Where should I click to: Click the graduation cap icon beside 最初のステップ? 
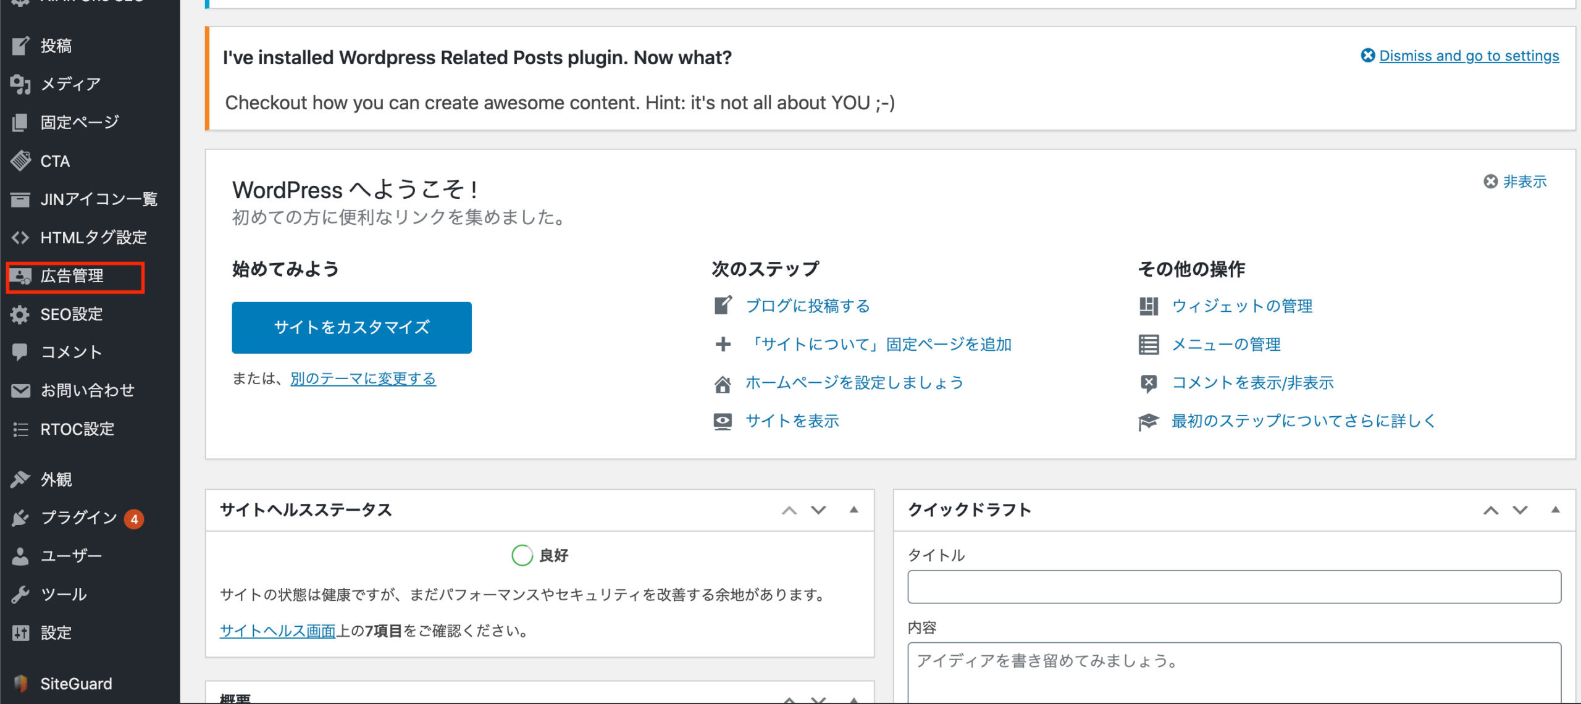click(x=1149, y=422)
